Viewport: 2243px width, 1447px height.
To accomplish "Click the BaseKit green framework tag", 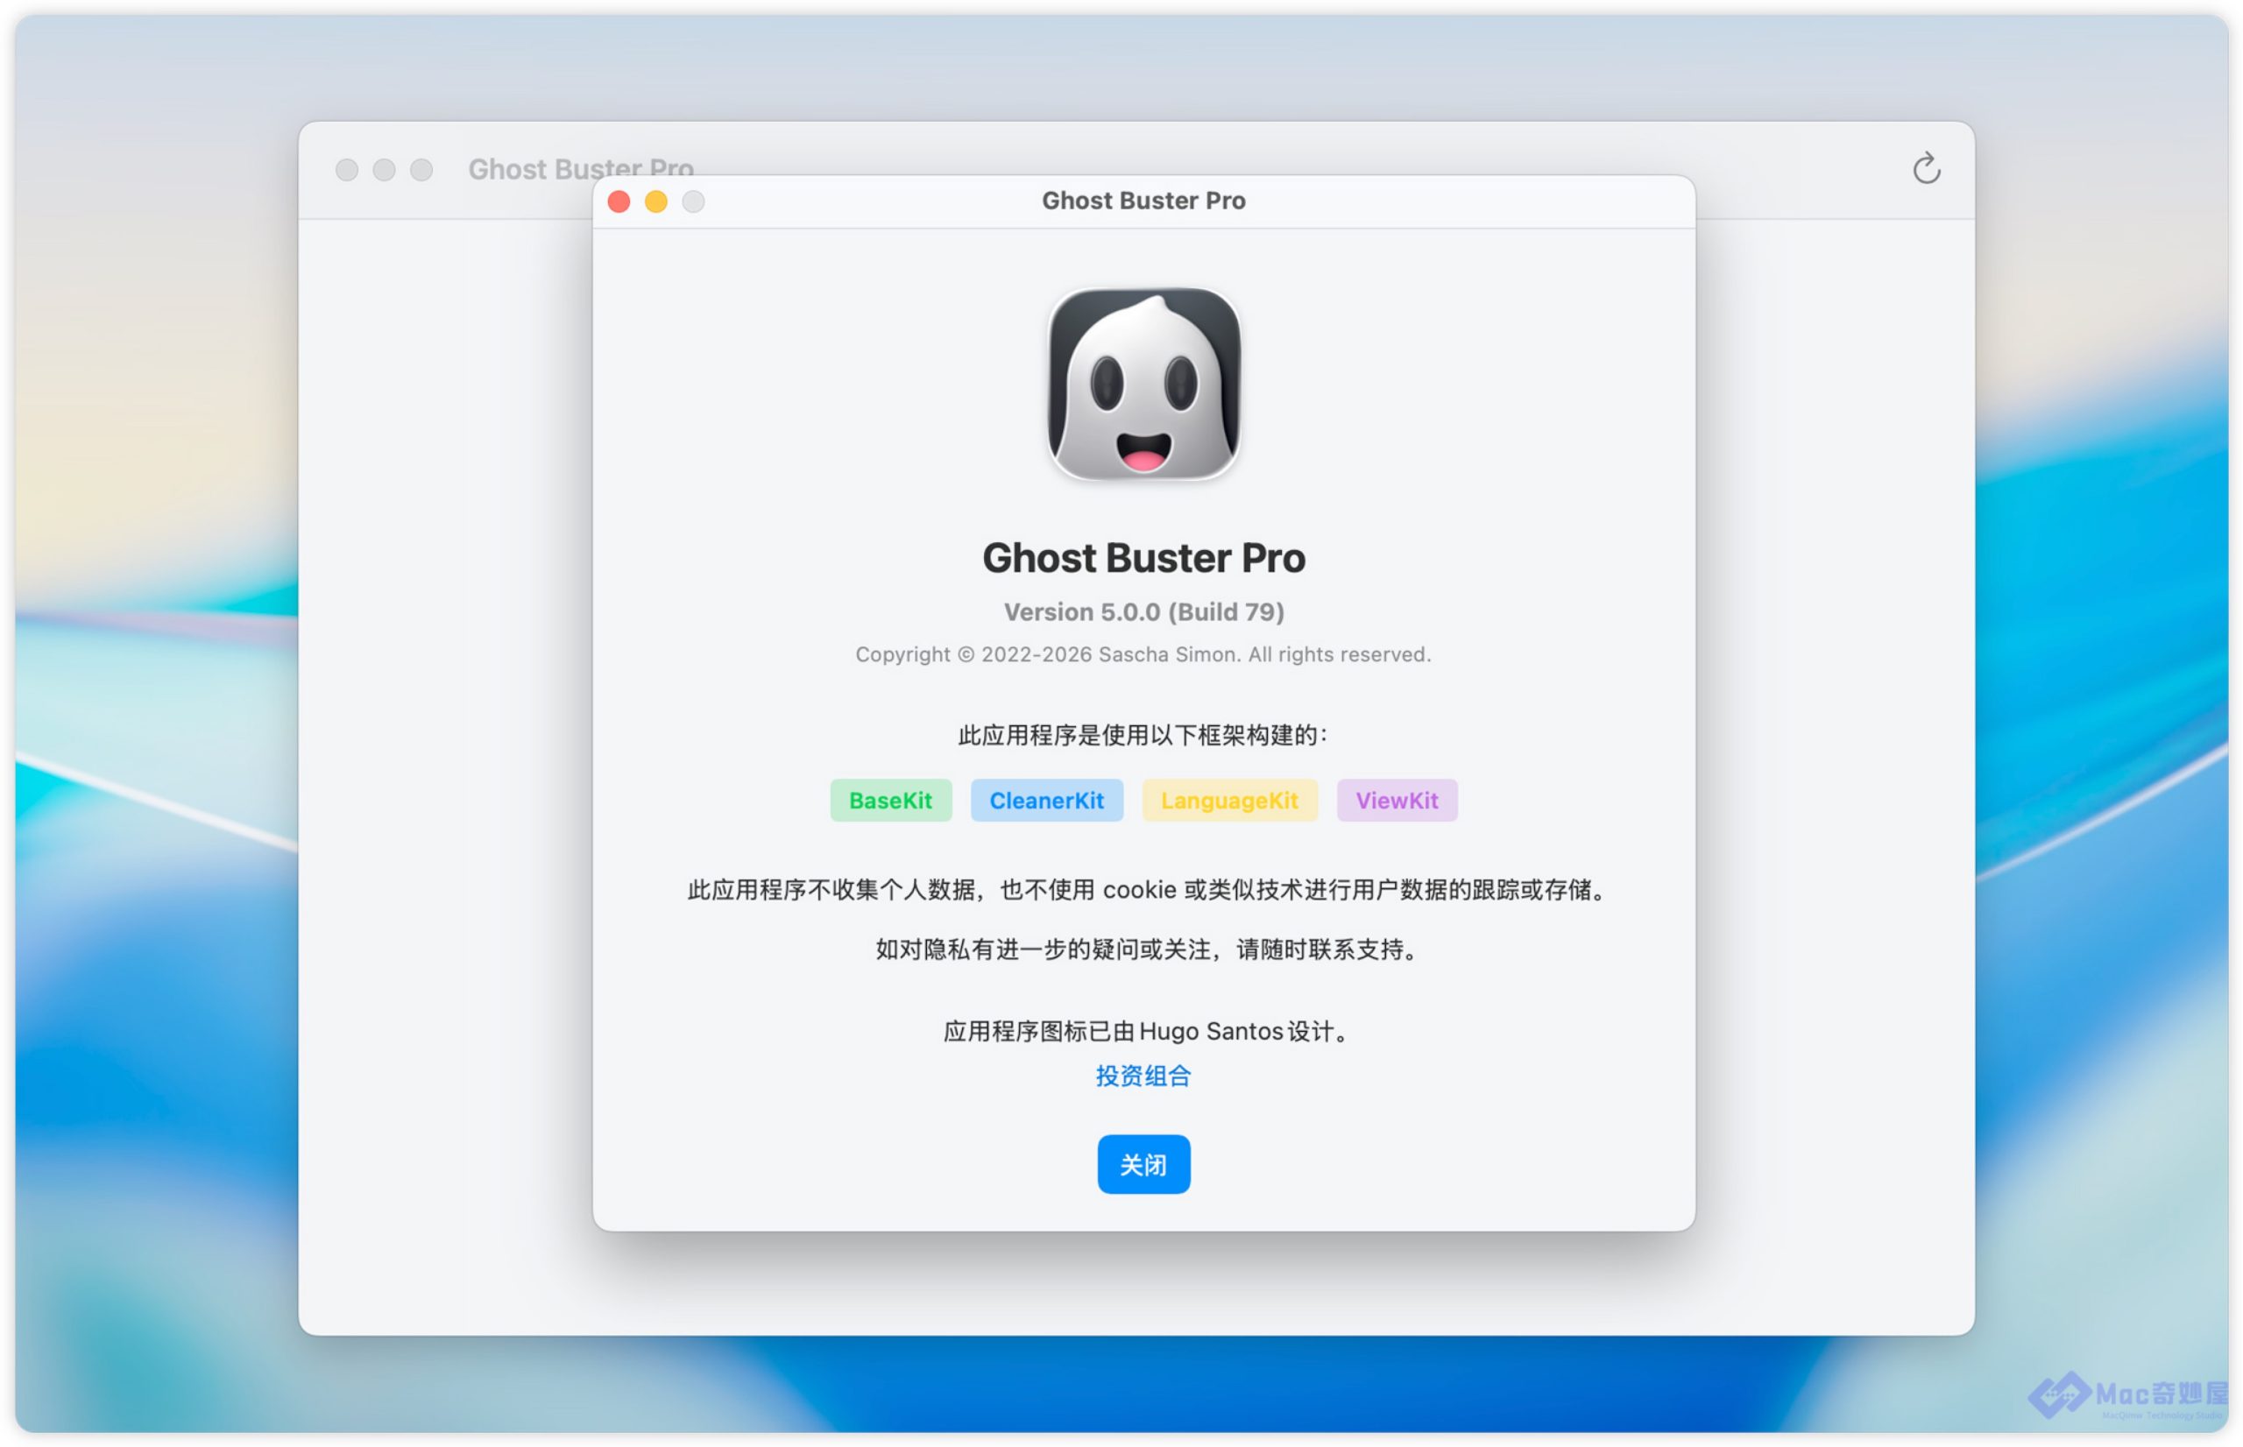I will click(890, 801).
